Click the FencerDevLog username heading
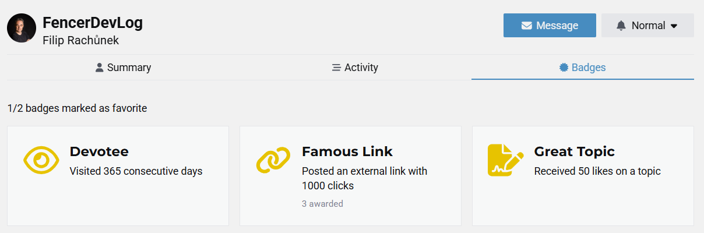This screenshot has height=233, width=704. tap(93, 23)
